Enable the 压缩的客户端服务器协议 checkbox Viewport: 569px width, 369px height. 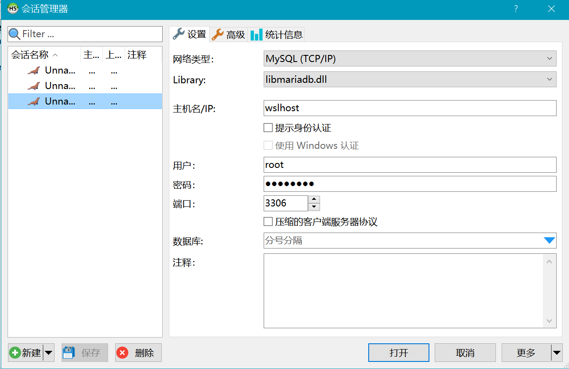268,221
